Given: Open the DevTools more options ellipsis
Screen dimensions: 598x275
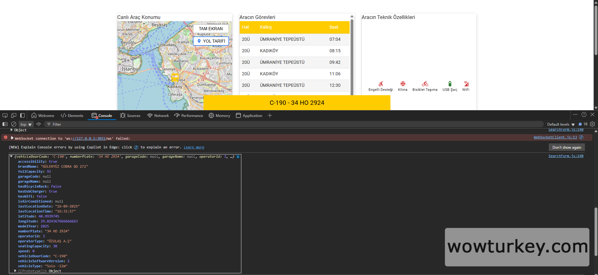Looking at the screenshot, I should [575, 115].
